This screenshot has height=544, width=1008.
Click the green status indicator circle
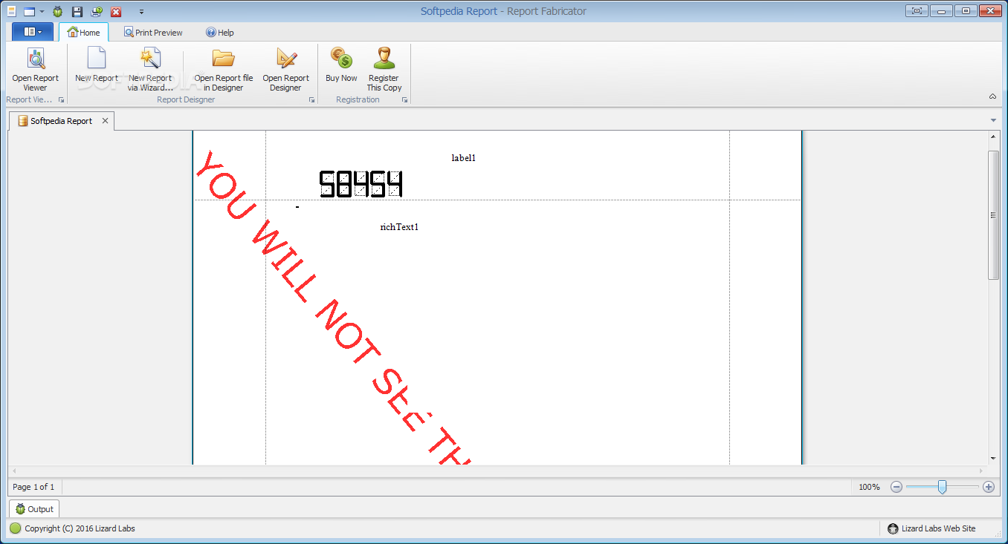pyautogui.click(x=16, y=528)
